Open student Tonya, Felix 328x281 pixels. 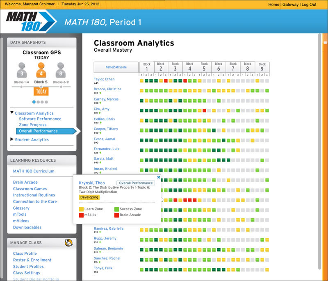(x=103, y=268)
